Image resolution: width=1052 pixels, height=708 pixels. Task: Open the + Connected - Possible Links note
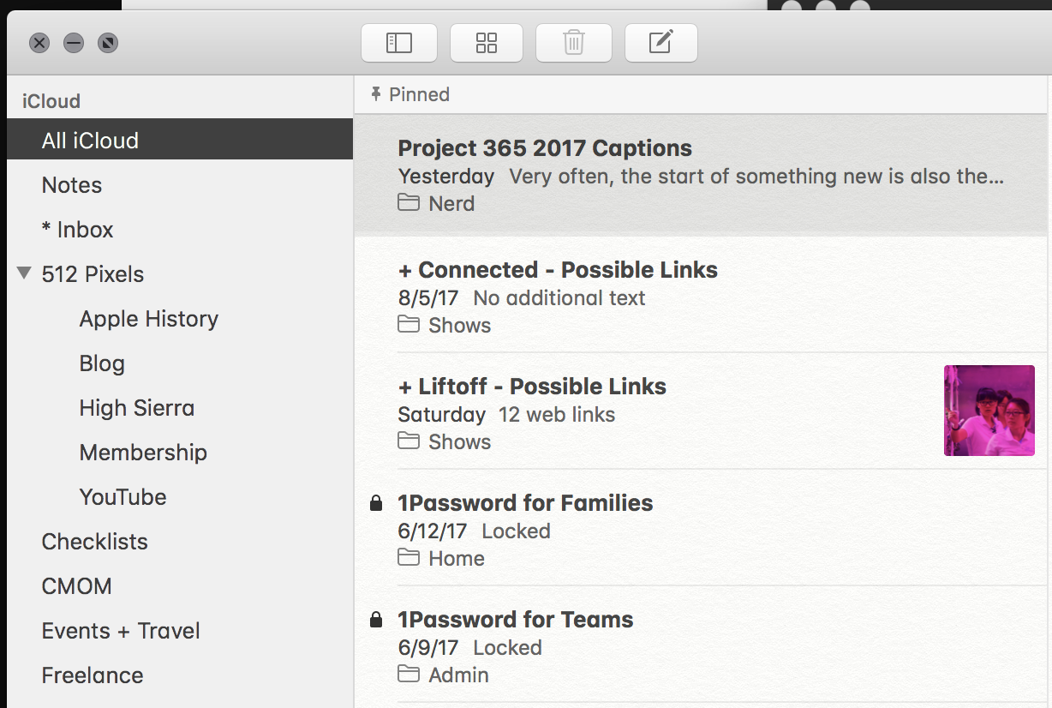click(702, 296)
